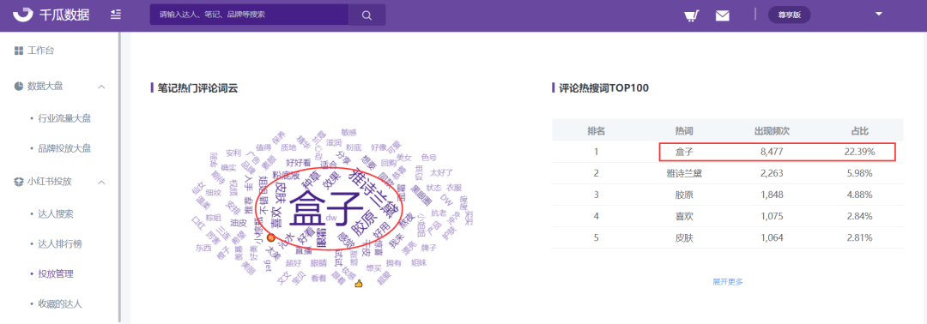Open the shopping cart icon
Viewport: 927px width, 324px height.
point(691,15)
